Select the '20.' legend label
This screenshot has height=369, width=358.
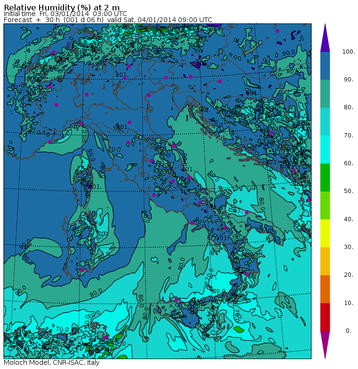[349, 275]
